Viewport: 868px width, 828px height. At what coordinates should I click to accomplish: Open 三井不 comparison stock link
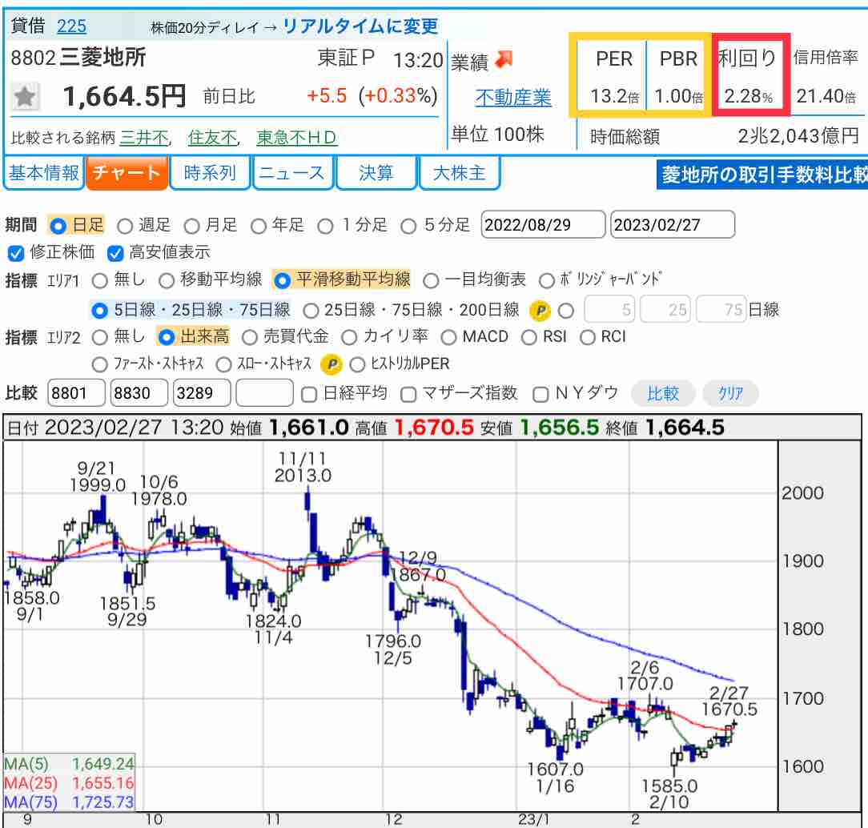[144, 137]
